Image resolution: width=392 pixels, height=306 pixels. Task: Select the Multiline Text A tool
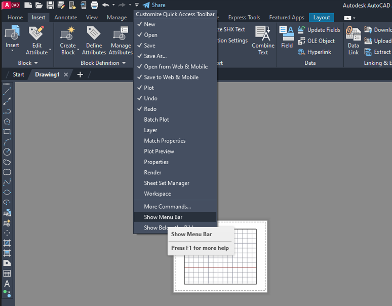coord(7,284)
